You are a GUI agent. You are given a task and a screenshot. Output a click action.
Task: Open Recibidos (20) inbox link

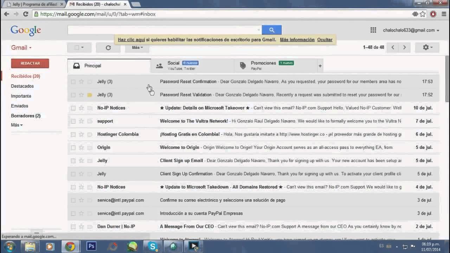coord(25,76)
